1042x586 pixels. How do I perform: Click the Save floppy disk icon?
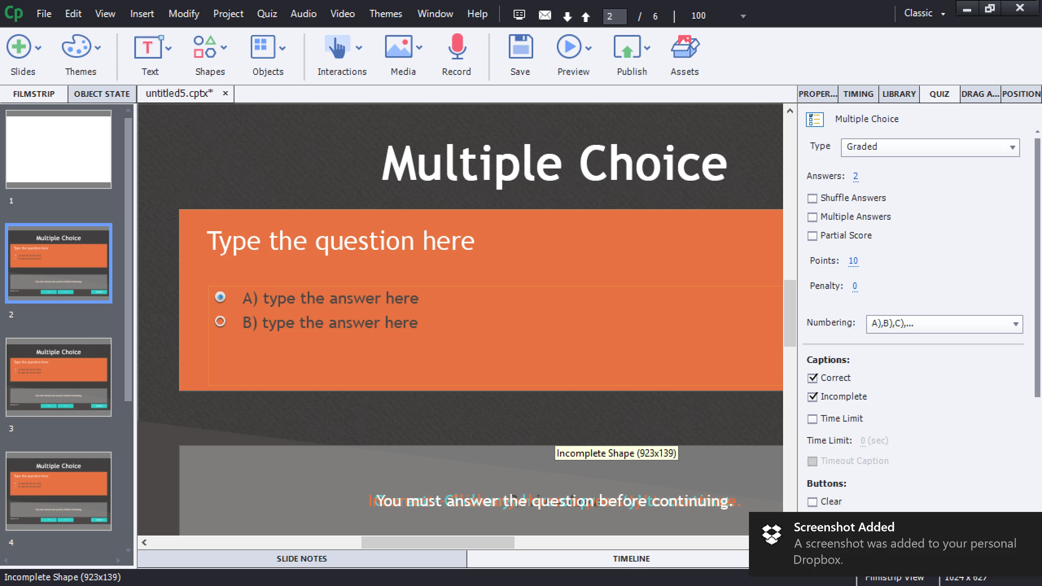[x=520, y=47]
